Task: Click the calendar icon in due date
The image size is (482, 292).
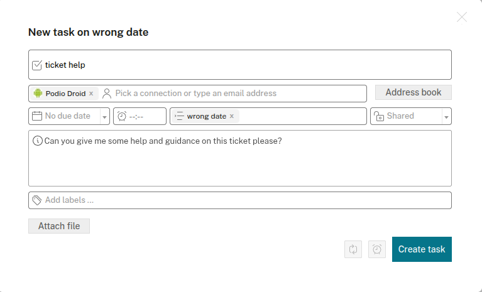Action: click(37, 116)
